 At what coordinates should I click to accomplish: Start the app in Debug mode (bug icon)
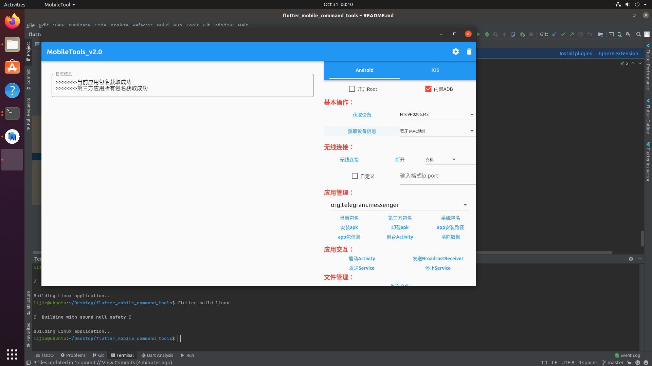(487, 34)
